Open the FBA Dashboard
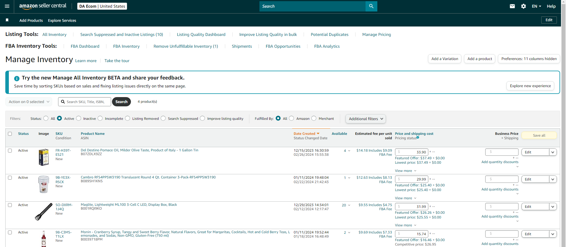Image resolution: width=566 pixels, height=247 pixels. 85,46
